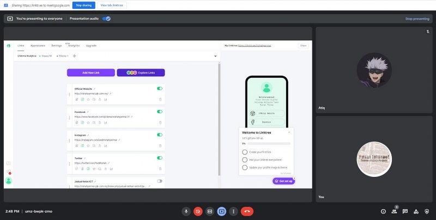Screen dimensions: 436x220
Task: Toggle captions button in Meet toolbar
Action: (210, 212)
